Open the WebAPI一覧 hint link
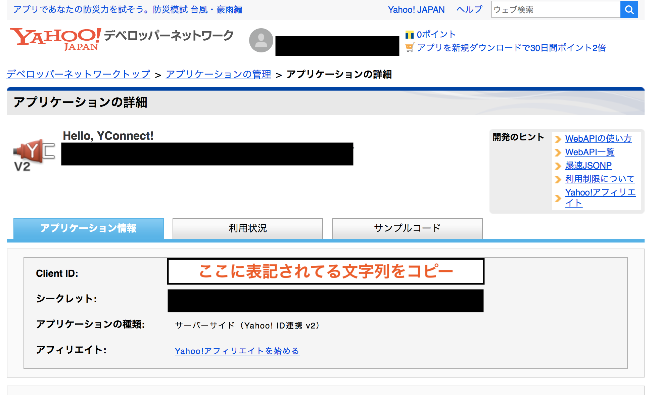 [590, 152]
